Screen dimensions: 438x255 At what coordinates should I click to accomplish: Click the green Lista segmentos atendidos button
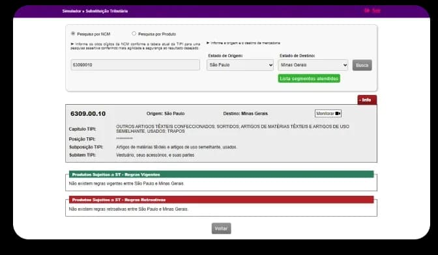pos(309,79)
